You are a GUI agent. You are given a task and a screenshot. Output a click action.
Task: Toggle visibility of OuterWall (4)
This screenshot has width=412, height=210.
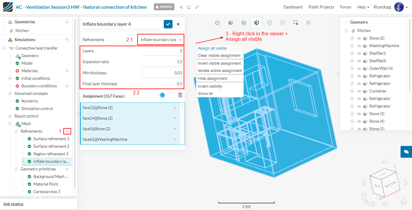pos(359,69)
